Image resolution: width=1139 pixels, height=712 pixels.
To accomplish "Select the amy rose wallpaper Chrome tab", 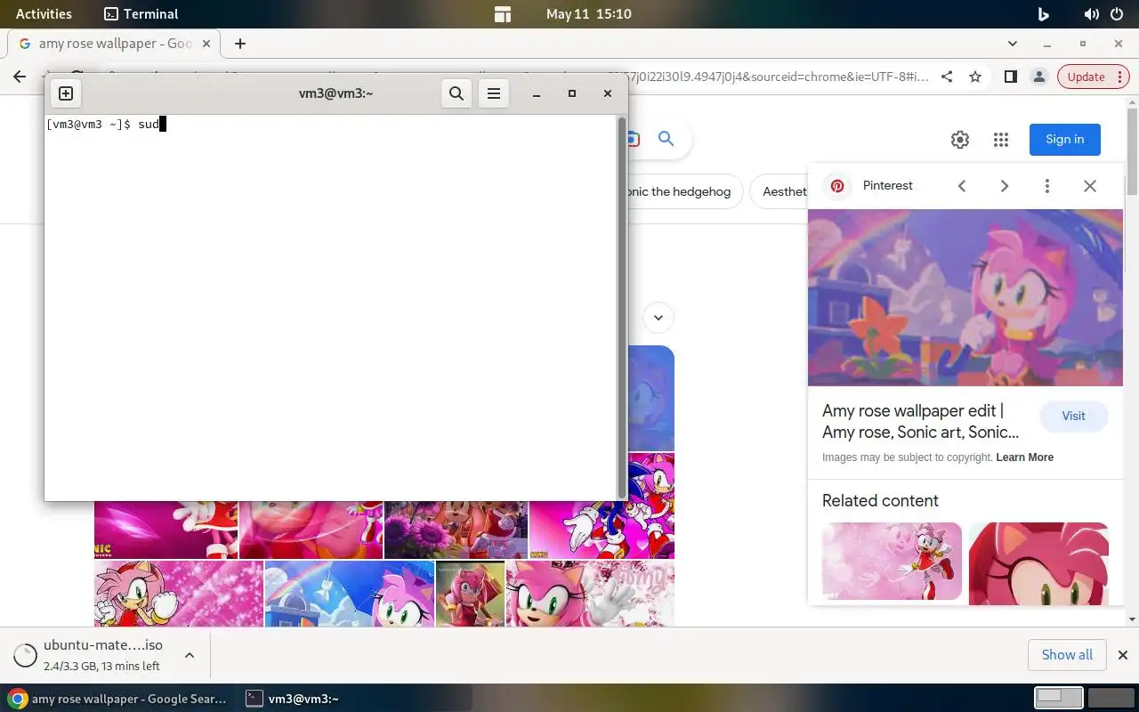I will pyautogui.click(x=116, y=44).
